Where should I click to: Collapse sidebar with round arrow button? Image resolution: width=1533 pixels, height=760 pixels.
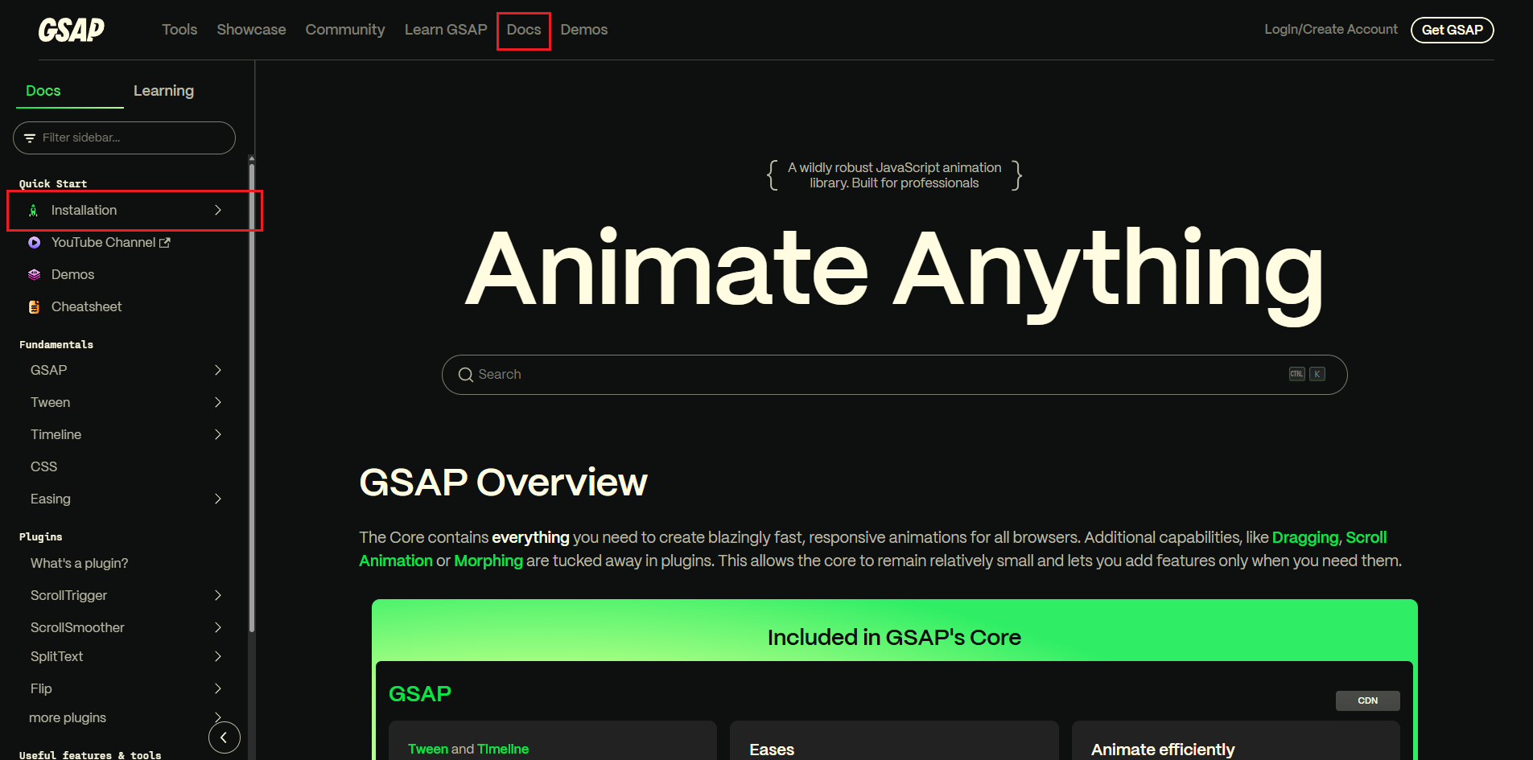(x=224, y=737)
